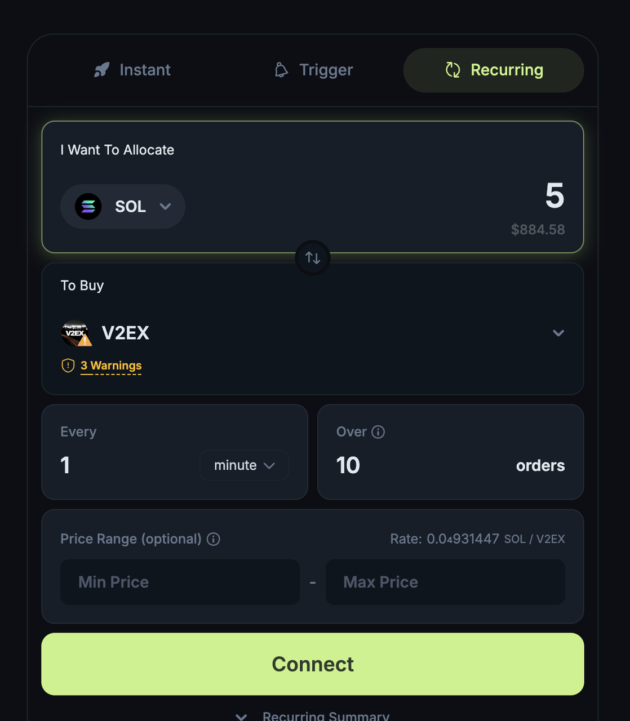This screenshot has width=630, height=721.
Task: Click the shield warning icon
Action: click(x=68, y=366)
